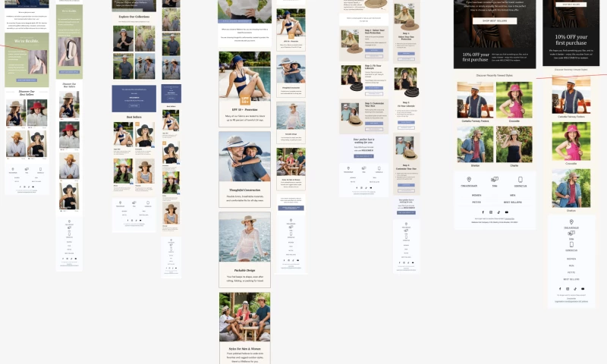Click the YouTube icon in the wide recently-viewed email footer
Screen dimensions: 607x364
[x=506, y=212]
